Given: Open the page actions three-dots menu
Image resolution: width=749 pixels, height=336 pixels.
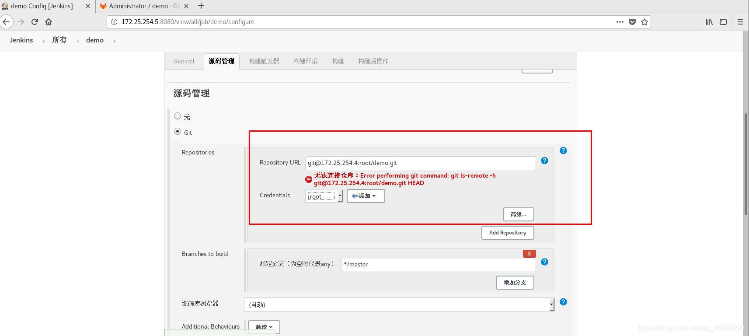Looking at the screenshot, I should 620,22.
